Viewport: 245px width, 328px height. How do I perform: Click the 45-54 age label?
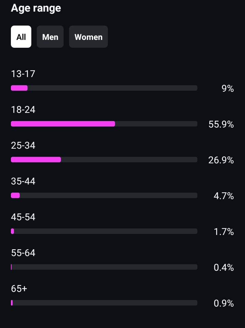[x=23, y=217]
